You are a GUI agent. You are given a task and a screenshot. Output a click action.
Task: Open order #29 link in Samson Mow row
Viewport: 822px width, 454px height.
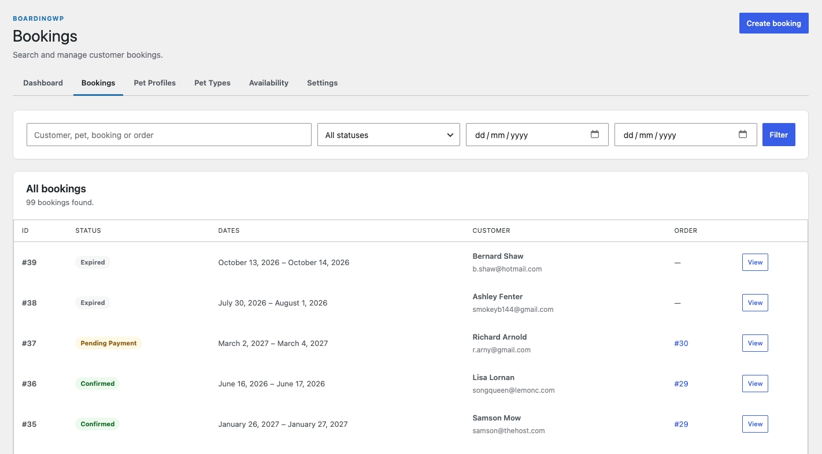pyautogui.click(x=681, y=424)
